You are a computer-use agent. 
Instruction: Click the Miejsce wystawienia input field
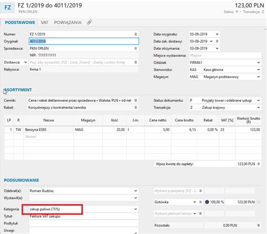pyautogui.click(x=225, y=56)
